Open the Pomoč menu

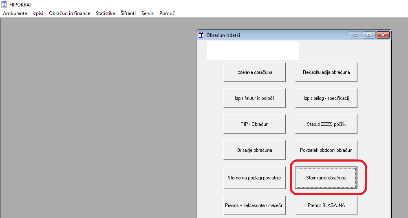(x=167, y=13)
